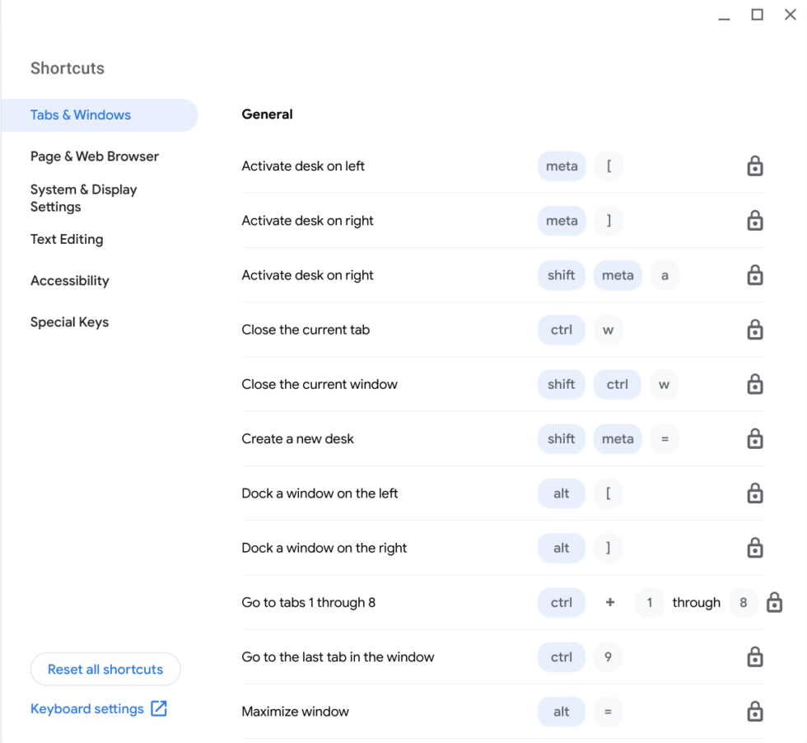Show the Special Keys section
This screenshot has width=807, height=743.
(70, 322)
